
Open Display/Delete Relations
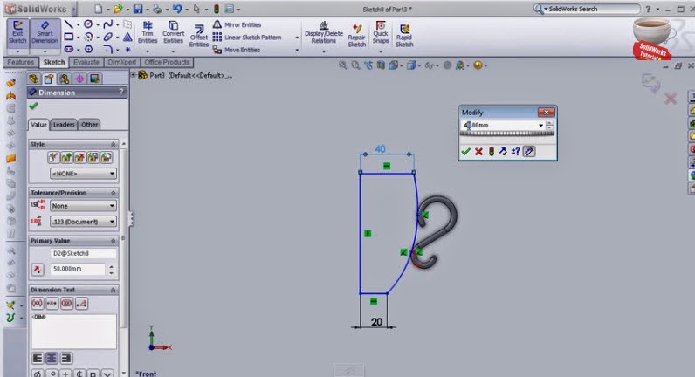(x=324, y=33)
